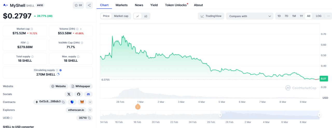This screenshot has width=332, height=128.
Task: Click the MyShell token logo
Action: 5,5
